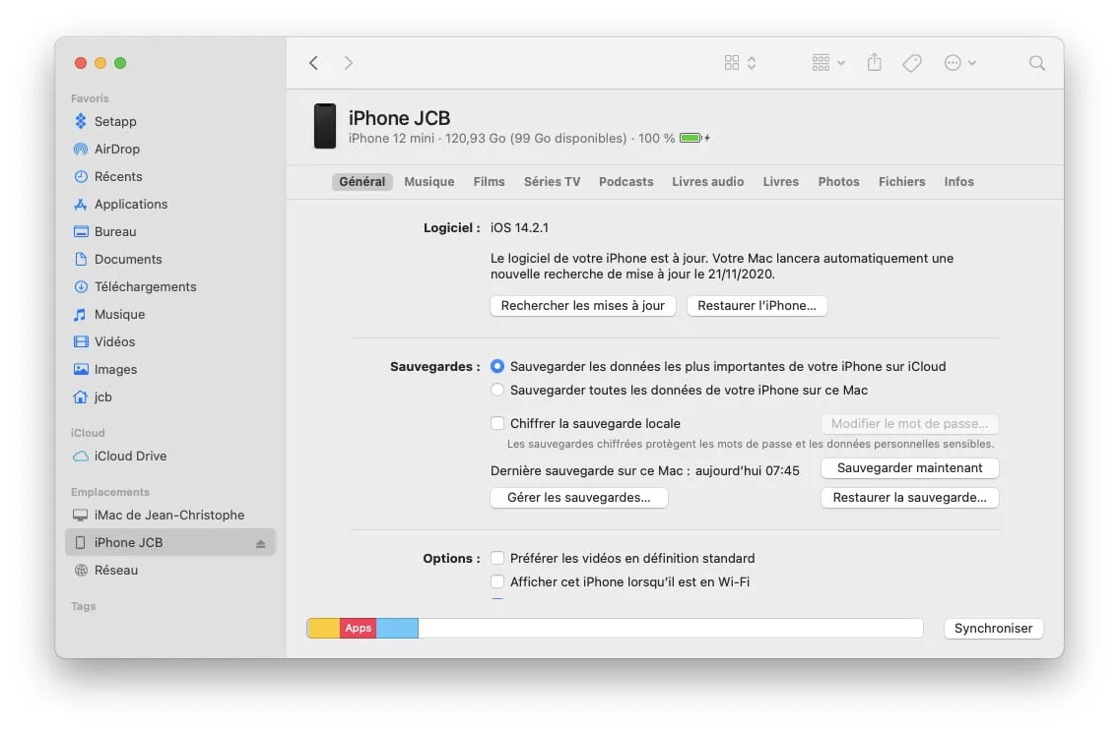Click Gérer les sauvegardes
The height and width of the screenshot is (731, 1119).
click(x=579, y=497)
